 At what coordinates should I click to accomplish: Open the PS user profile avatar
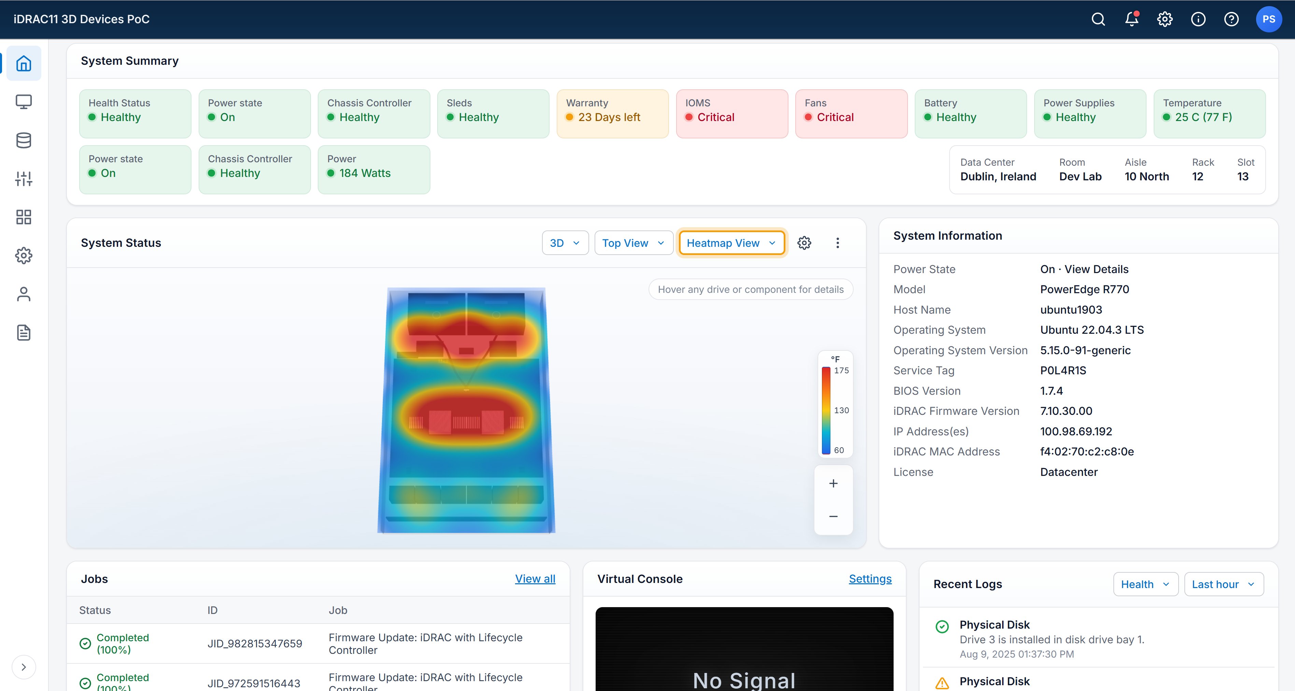click(x=1268, y=19)
